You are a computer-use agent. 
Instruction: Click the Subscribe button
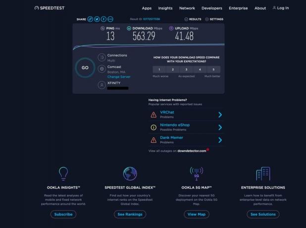pyautogui.click(x=63, y=214)
